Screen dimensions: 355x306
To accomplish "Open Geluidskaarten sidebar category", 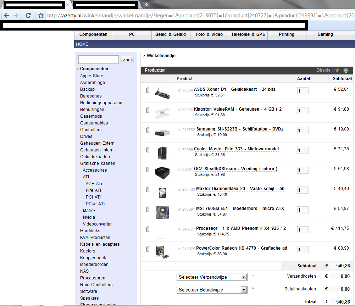I will click(x=95, y=157).
